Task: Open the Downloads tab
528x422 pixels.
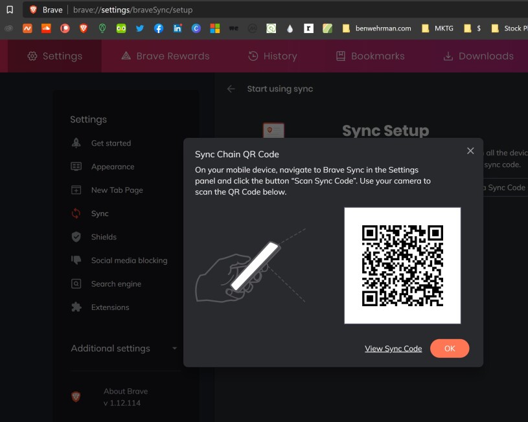Action: tap(479, 56)
